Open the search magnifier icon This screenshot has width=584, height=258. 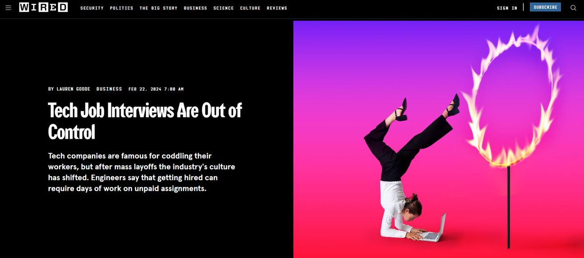point(573,8)
